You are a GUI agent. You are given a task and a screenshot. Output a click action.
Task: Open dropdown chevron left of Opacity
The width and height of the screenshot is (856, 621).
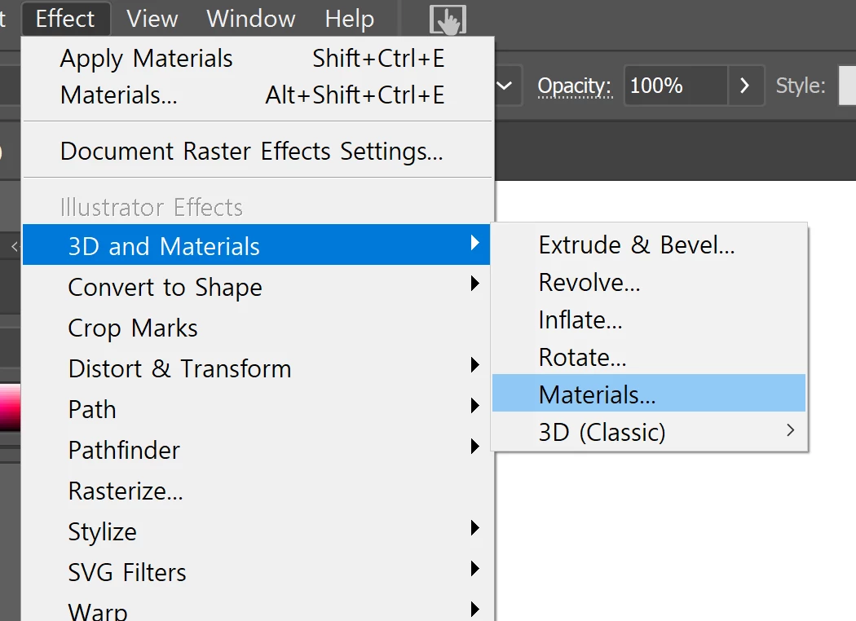click(505, 85)
